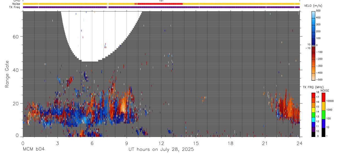Select the purple swatch in TX FRQ legend
Viewport: 337px width, 155px height.
click(x=314, y=130)
